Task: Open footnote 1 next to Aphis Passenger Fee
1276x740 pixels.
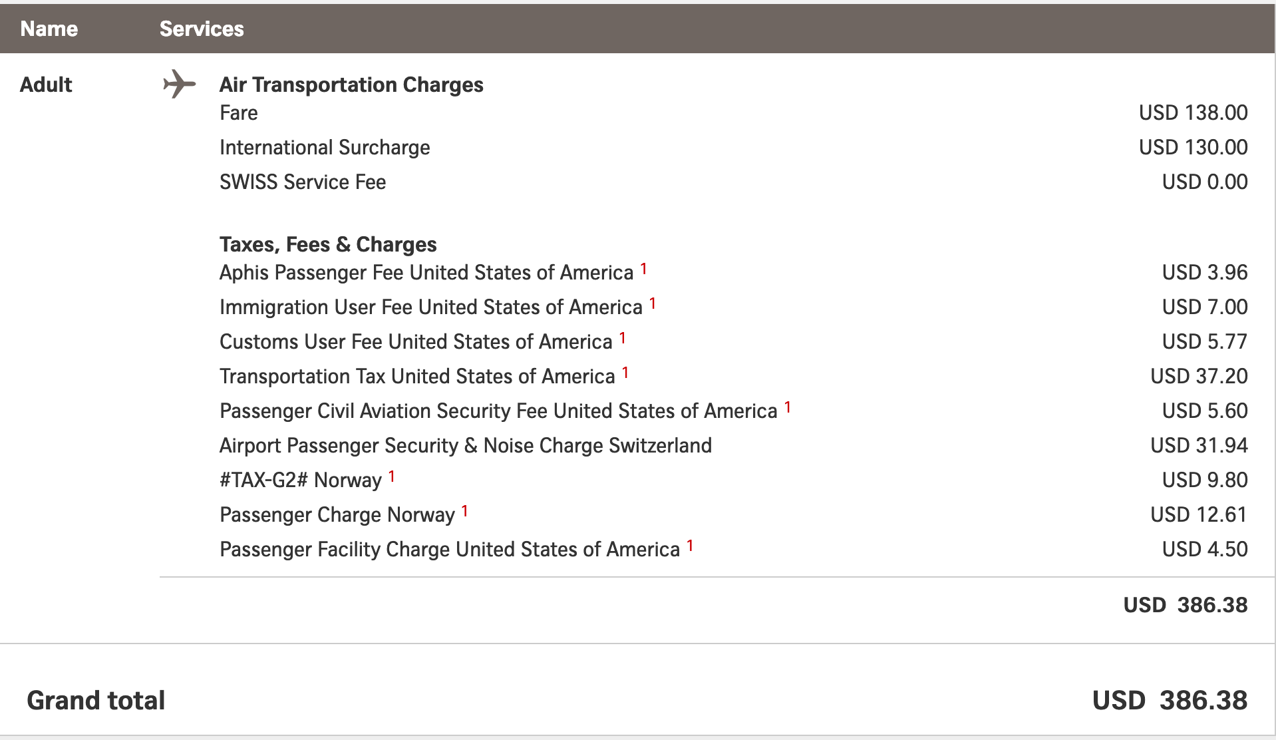Action: pyautogui.click(x=643, y=269)
